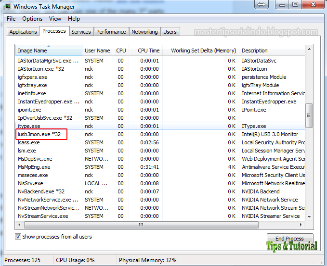Switch to the Users tab
This screenshot has height=266, width=327.
[170, 32]
